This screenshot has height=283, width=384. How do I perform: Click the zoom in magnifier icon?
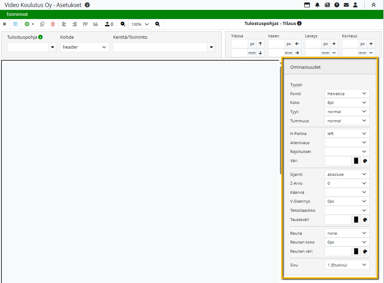click(157, 24)
